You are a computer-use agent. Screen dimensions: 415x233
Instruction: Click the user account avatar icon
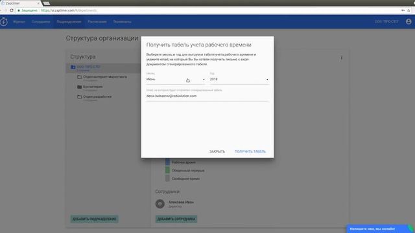[x=409, y=21]
